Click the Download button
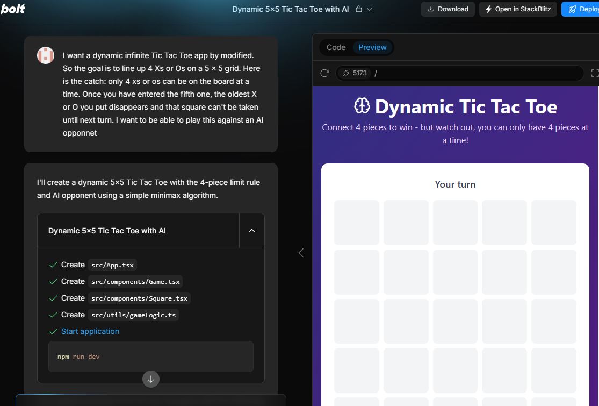The width and height of the screenshot is (599, 406). pyautogui.click(x=448, y=9)
